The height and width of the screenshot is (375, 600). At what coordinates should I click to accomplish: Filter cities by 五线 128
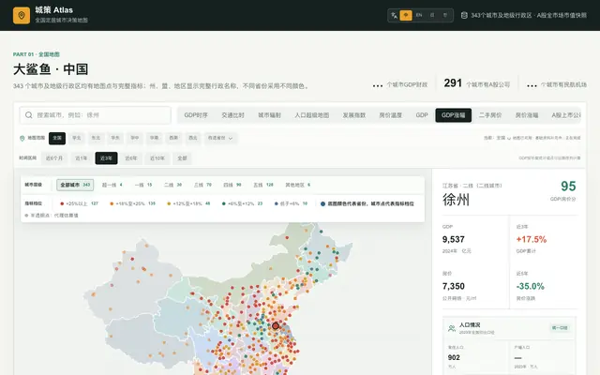[x=263, y=185]
